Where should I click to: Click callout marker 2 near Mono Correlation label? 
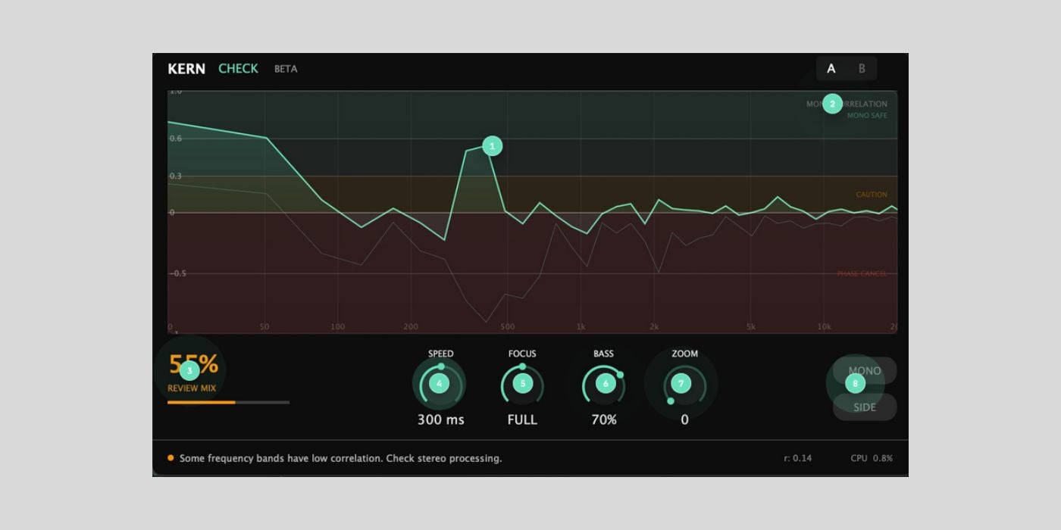click(x=831, y=104)
